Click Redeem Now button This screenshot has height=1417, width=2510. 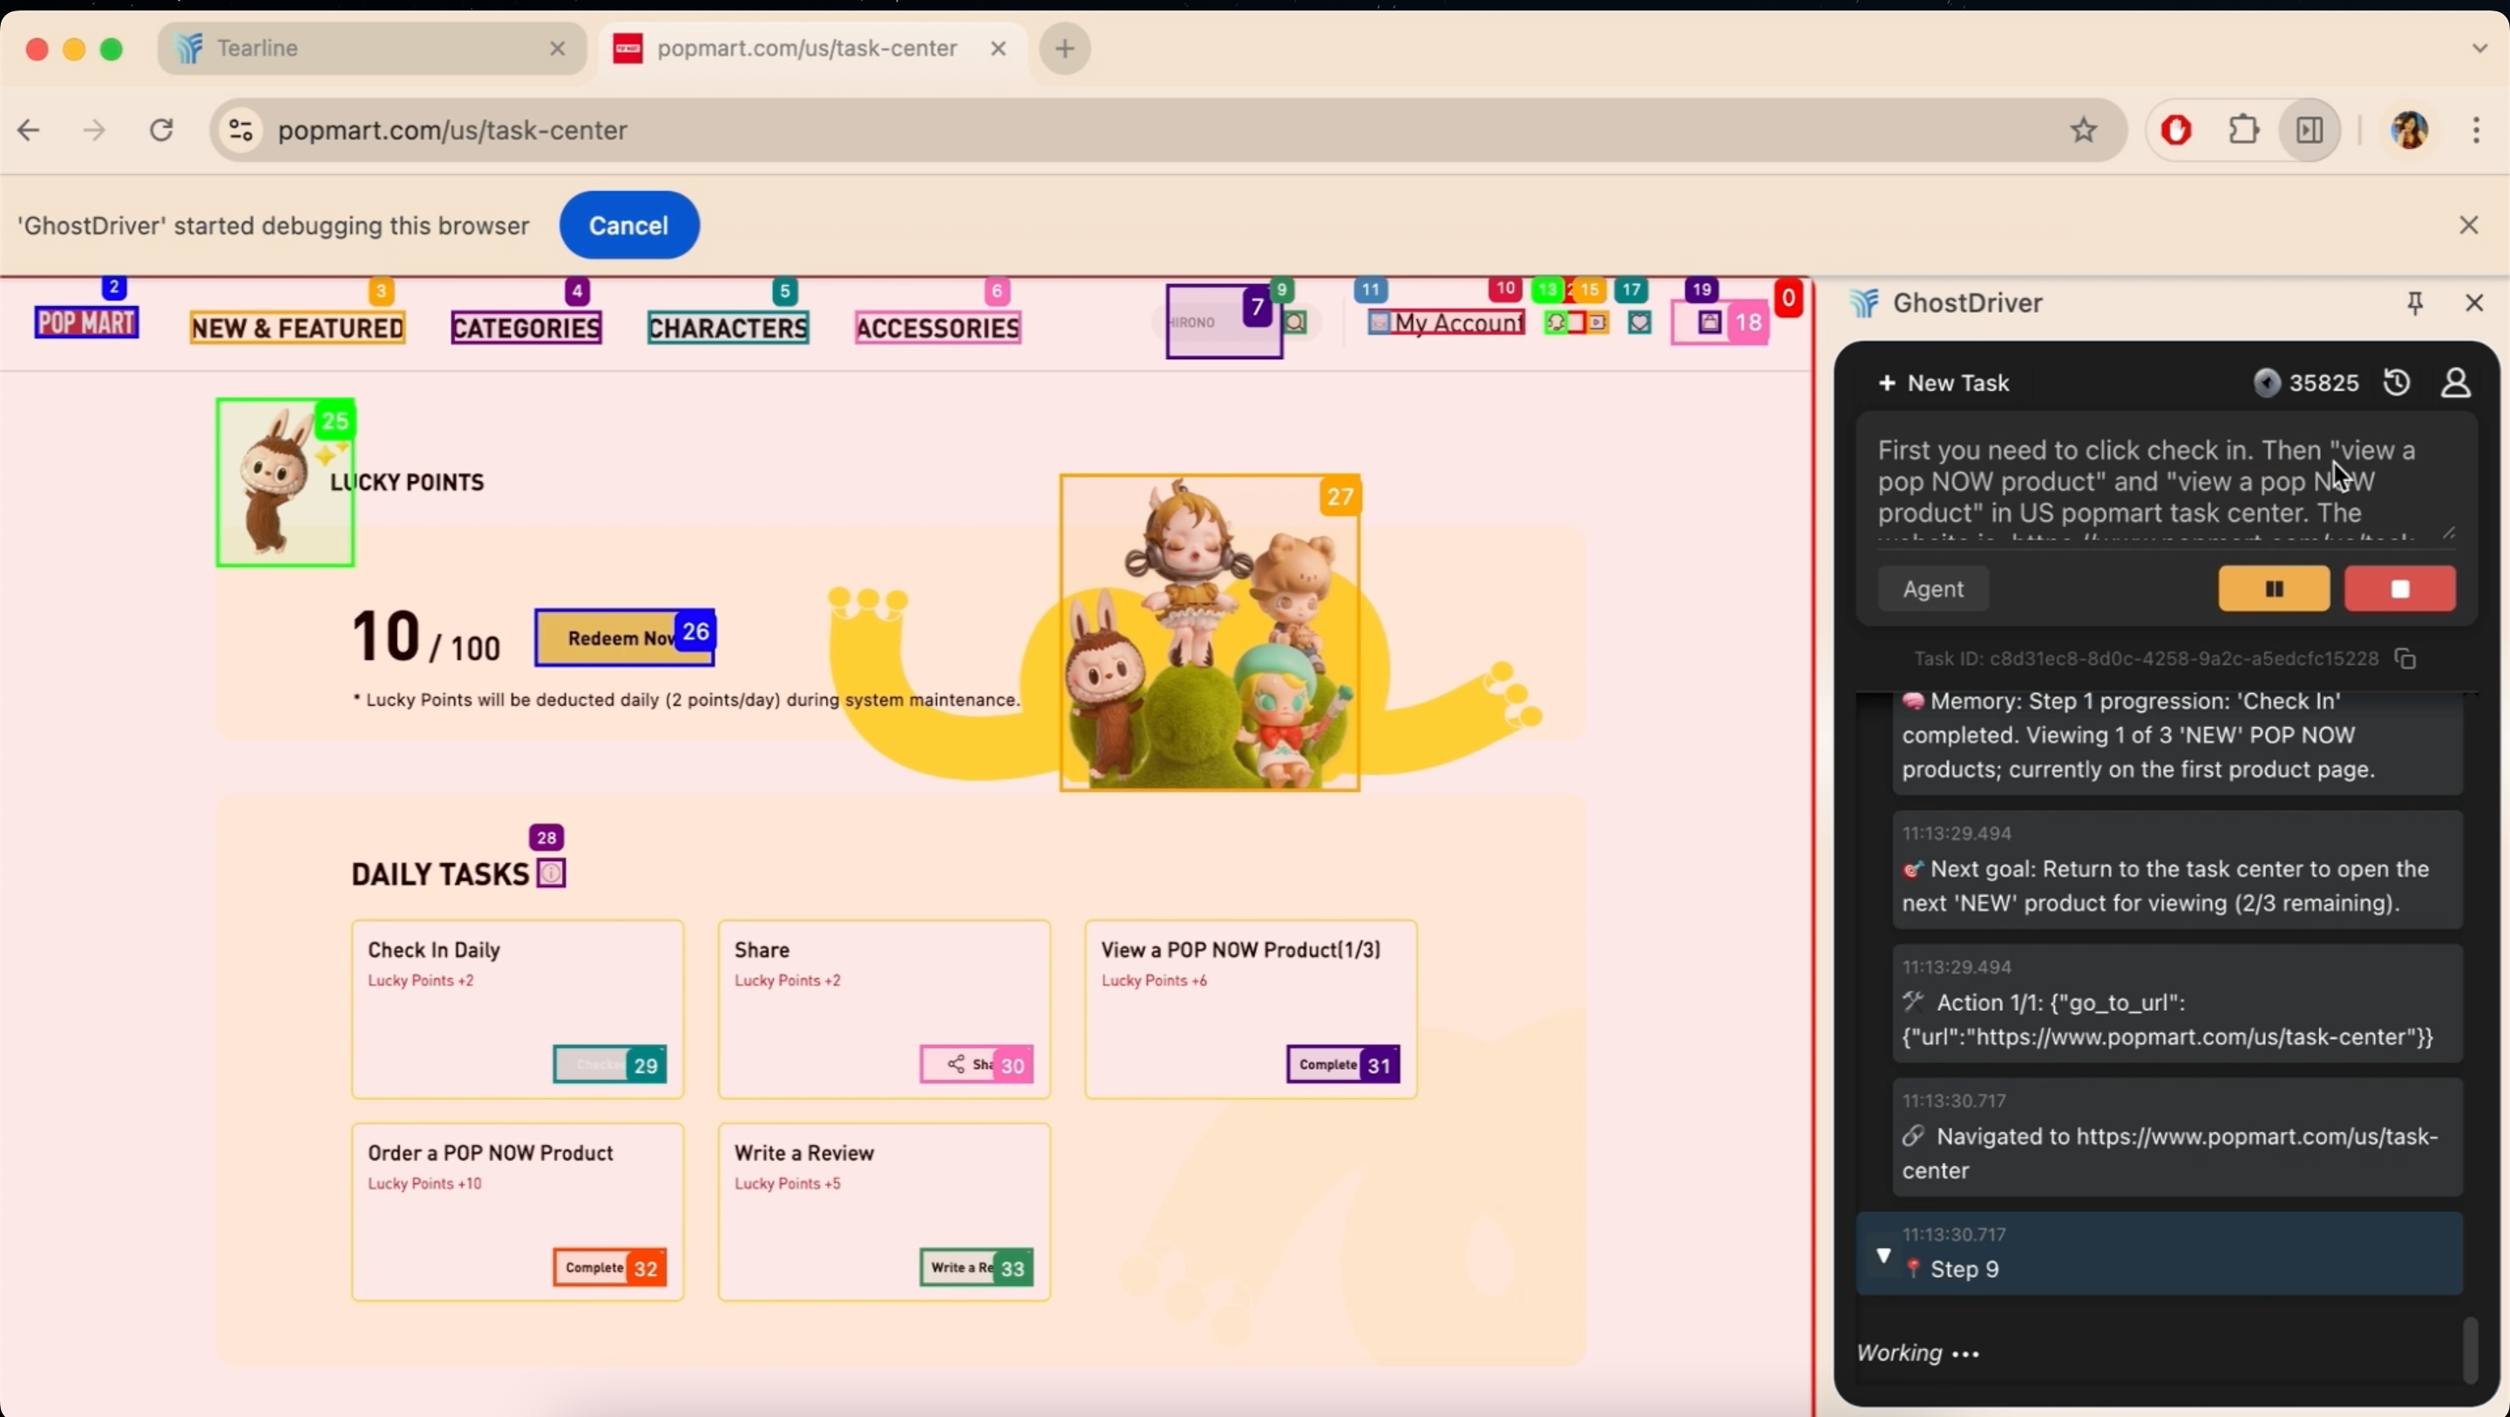click(x=624, y=638)
